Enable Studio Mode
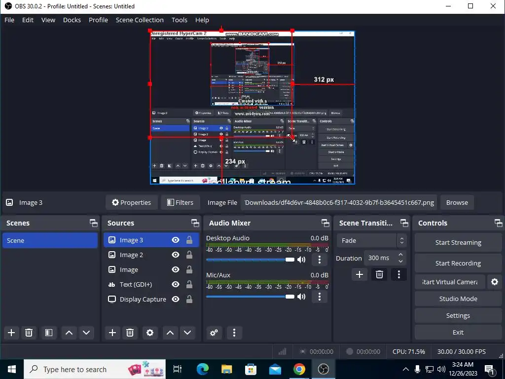The height and width of the screenshot is (379, 505). pyautogui.click(x=458, y=299)
